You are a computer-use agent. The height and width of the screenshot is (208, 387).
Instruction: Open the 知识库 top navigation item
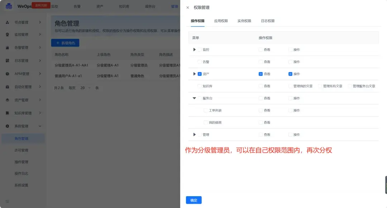pos(124,6)
